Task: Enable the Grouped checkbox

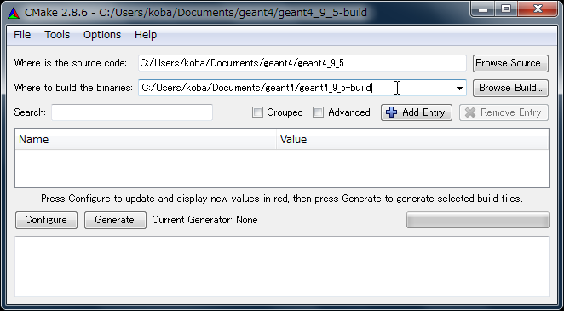Action: (x=257, y=112)
